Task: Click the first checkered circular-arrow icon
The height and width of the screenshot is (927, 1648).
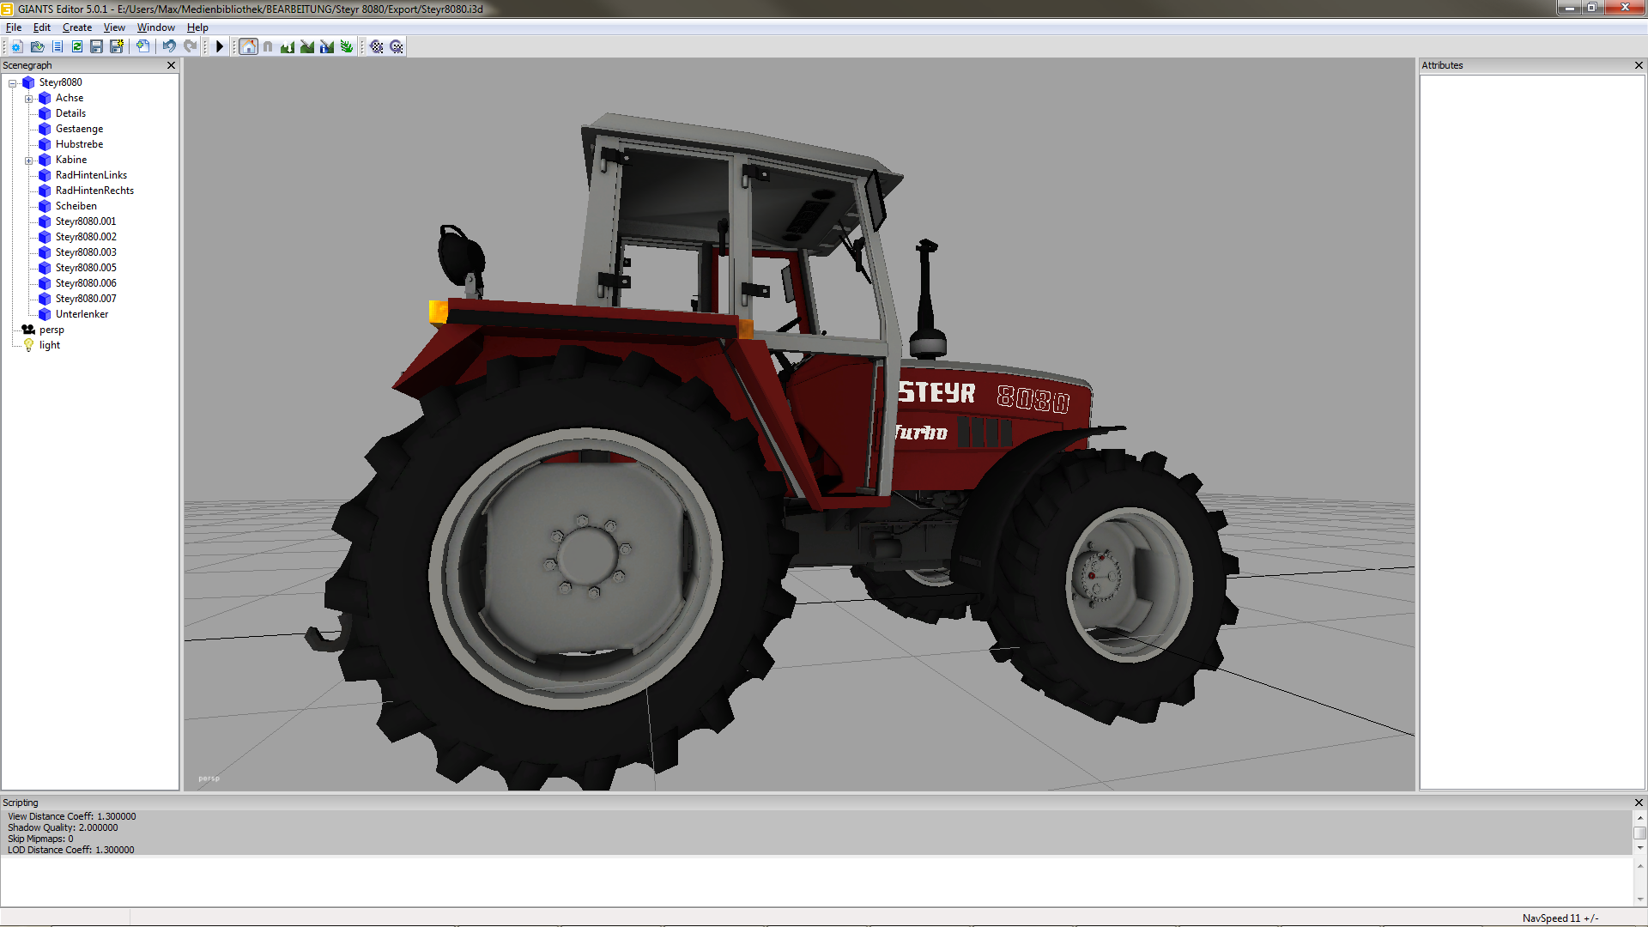Action: tap(377, 46)
